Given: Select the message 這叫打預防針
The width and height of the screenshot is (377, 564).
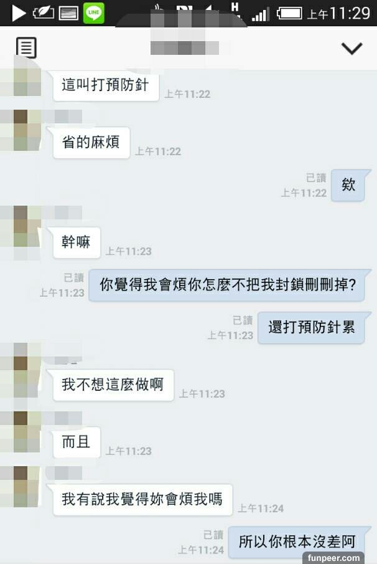Looking at the screenshot, I should pos(106,85).
